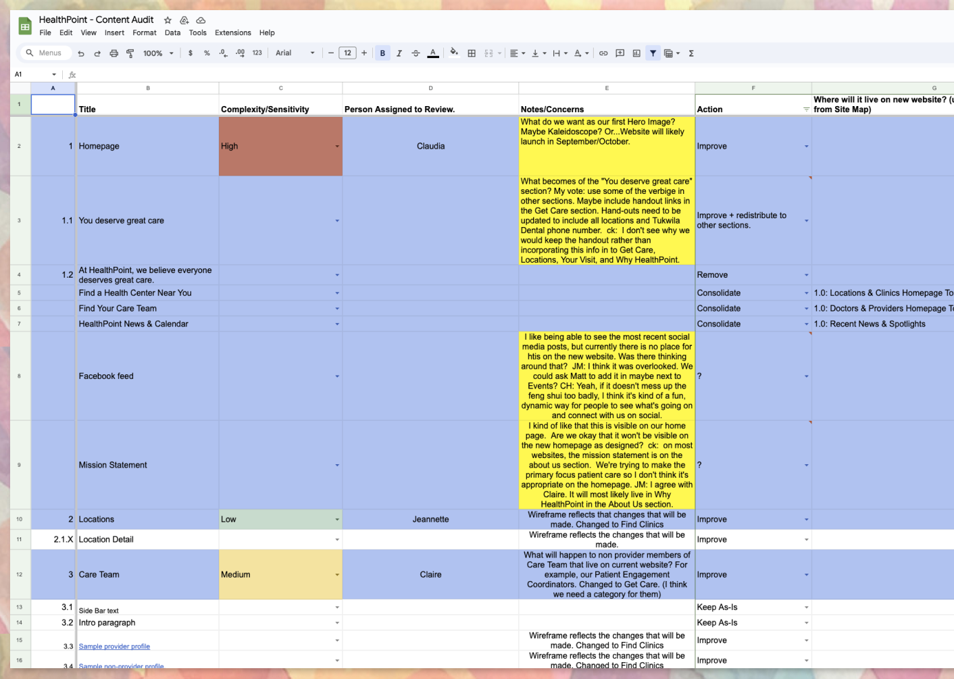Open the File menu
The height and width of the screenshot is (679, 954).
pyautogui.click(x=45, y=32)
